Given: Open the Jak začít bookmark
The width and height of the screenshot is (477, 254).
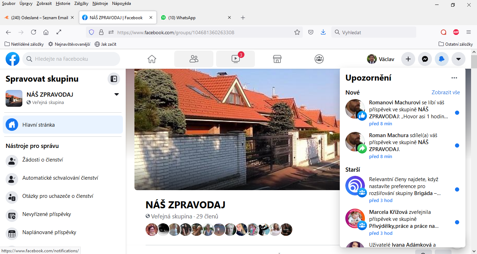Looking at the screenshot, I should coord(105,44).
